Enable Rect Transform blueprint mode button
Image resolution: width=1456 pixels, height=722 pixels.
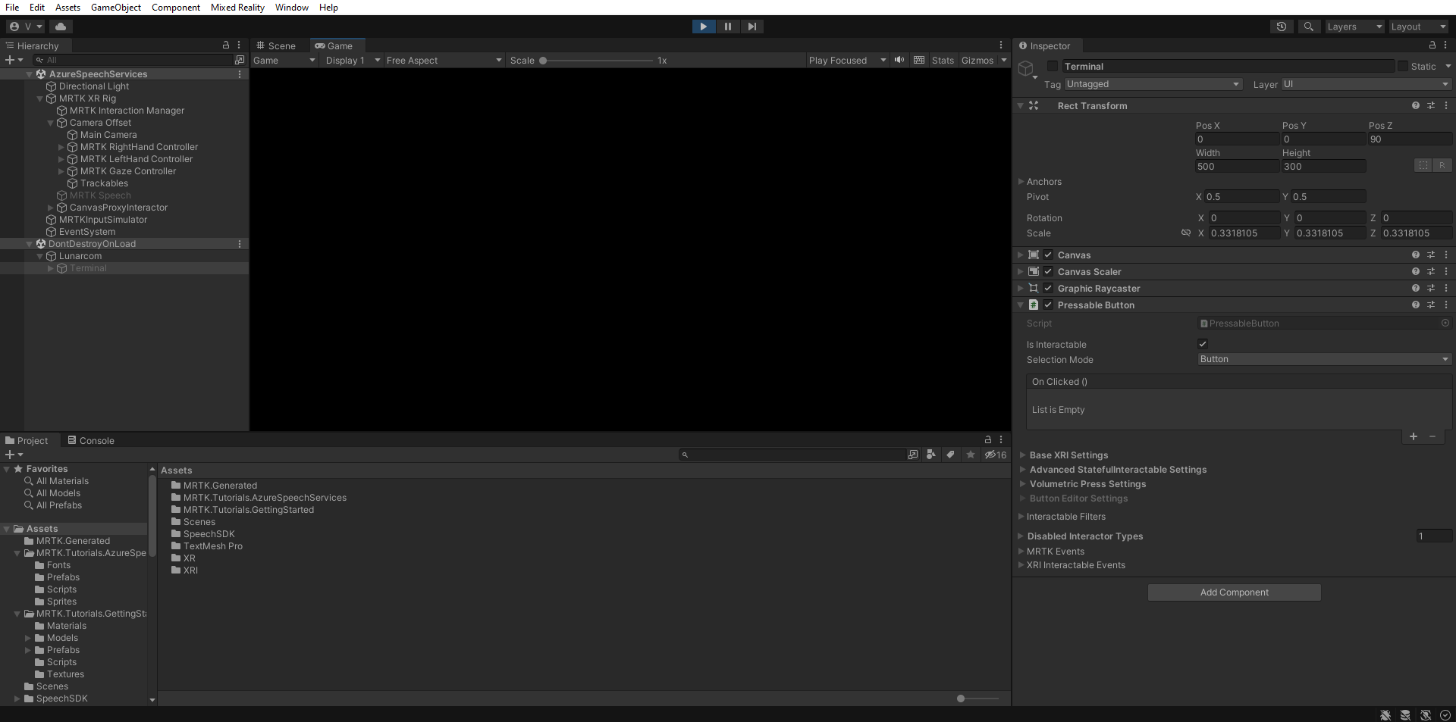pyautogui.click(x=1423, y=165)
